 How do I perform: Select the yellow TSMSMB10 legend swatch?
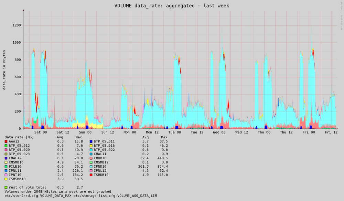click(x=6, y=179)
